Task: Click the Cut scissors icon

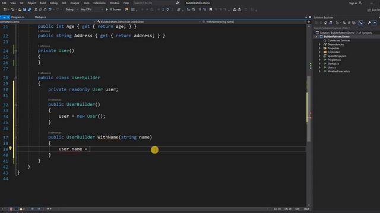Action: [36, 9]
